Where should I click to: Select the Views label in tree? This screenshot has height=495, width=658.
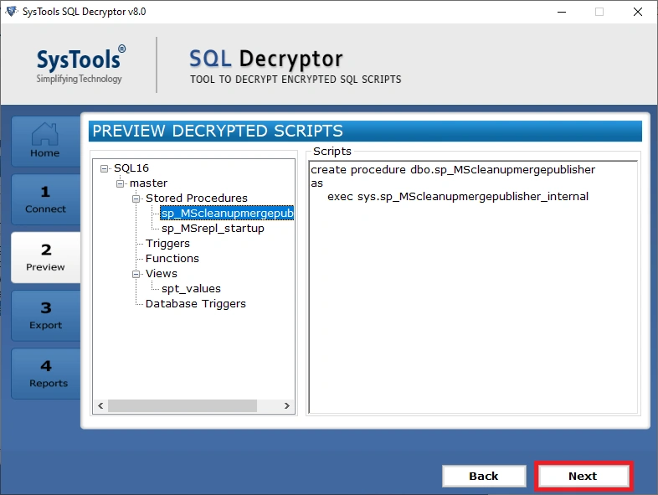pyautogui.click(x=161, y=274)
